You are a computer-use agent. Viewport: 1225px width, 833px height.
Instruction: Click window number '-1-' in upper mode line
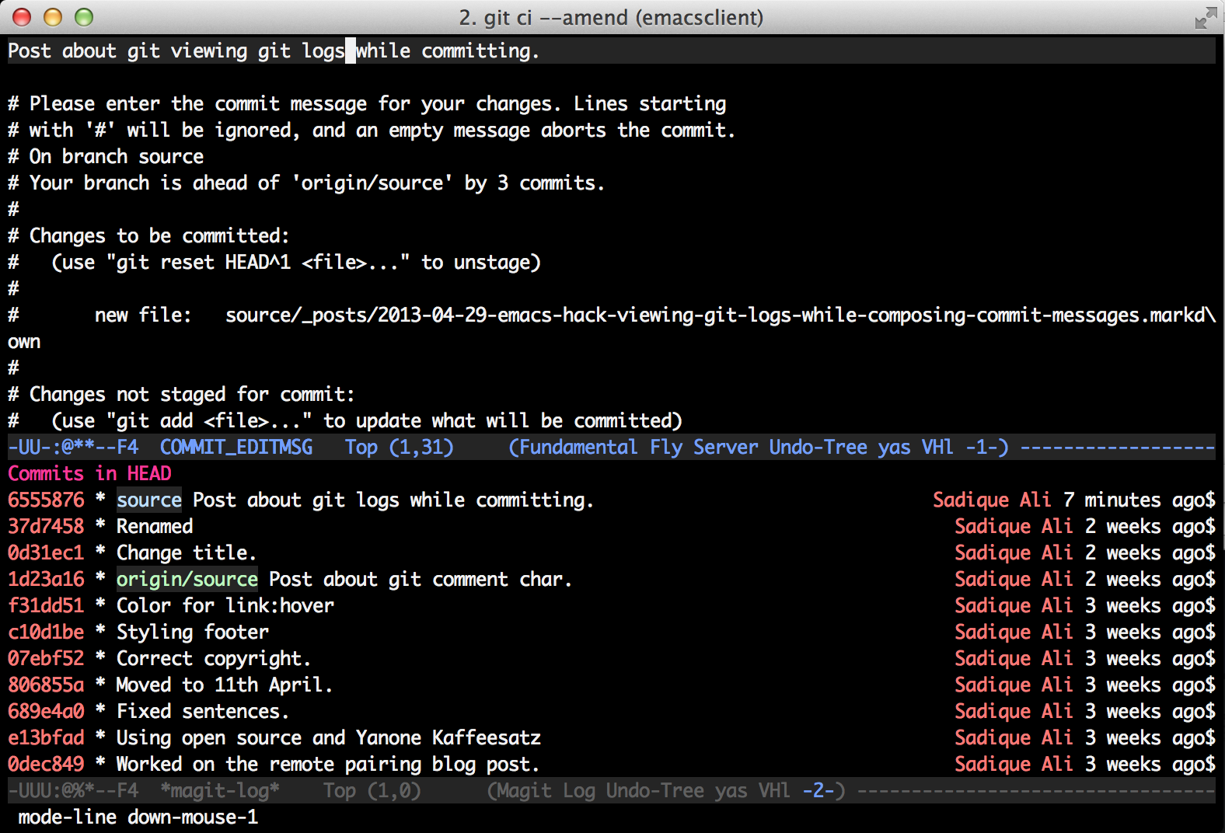[982, 447]
